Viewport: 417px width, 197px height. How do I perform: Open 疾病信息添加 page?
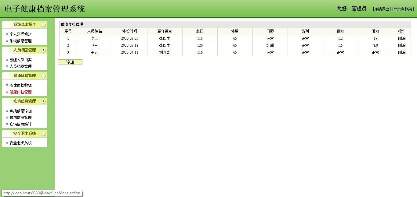tap(20, 111)
